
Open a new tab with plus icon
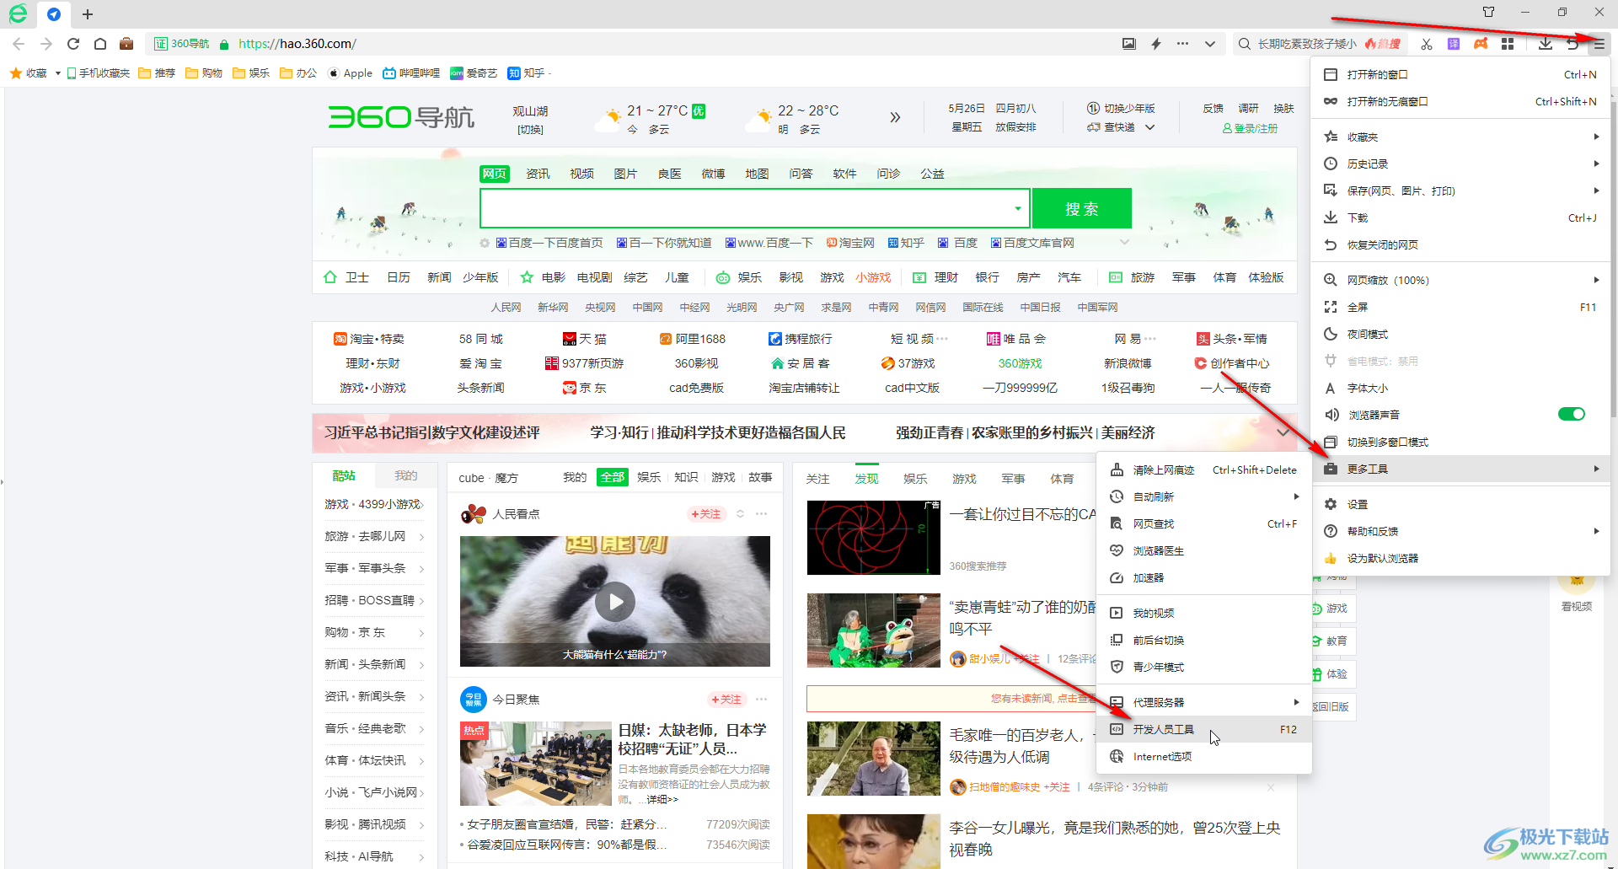point(88,13)
